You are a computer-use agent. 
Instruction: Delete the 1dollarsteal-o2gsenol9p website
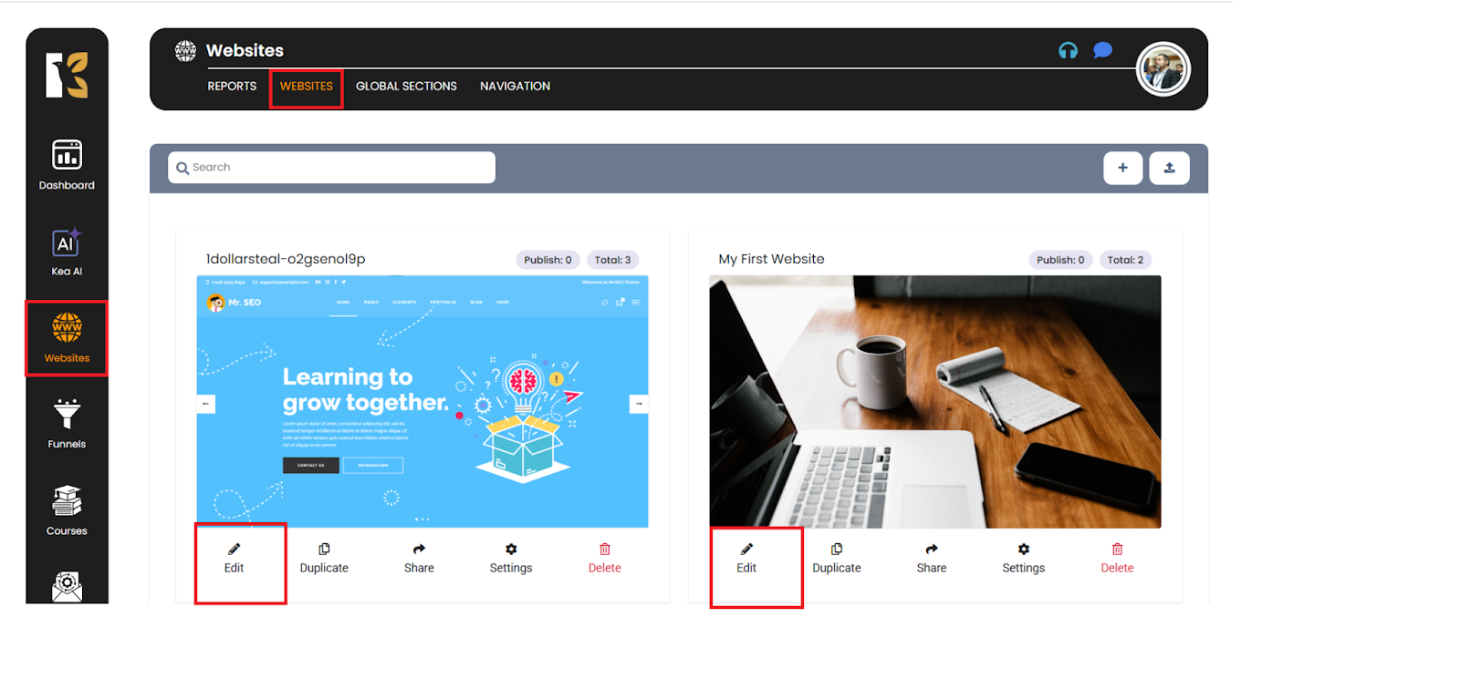pos(604,558)
